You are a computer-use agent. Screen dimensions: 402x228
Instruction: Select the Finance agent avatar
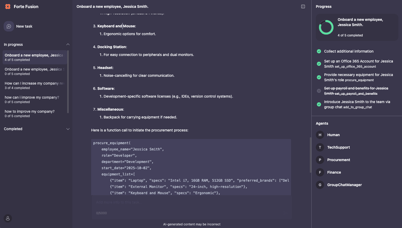[x=320, y=172]
